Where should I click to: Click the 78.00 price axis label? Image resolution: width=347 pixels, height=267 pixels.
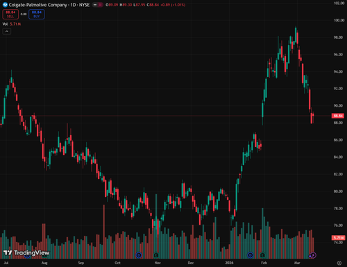click(338, 208)
